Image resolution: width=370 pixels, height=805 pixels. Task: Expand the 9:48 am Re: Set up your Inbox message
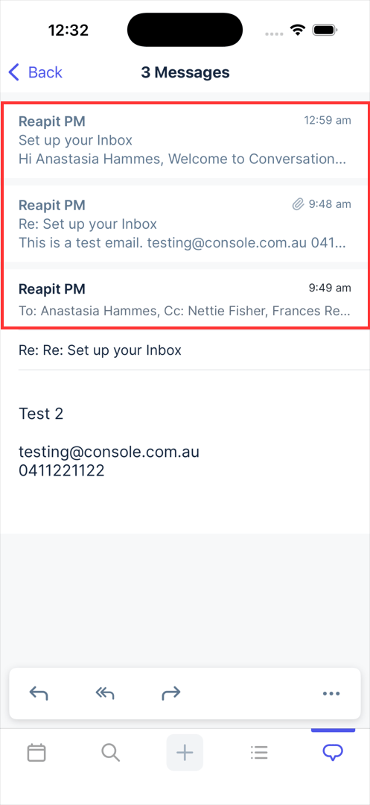tap(185, 224)
